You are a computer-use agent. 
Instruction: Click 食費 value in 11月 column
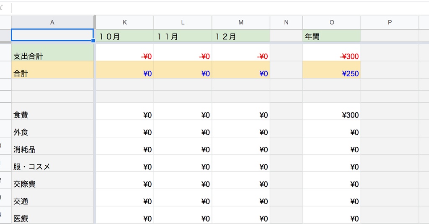click(x=183, y=111)
